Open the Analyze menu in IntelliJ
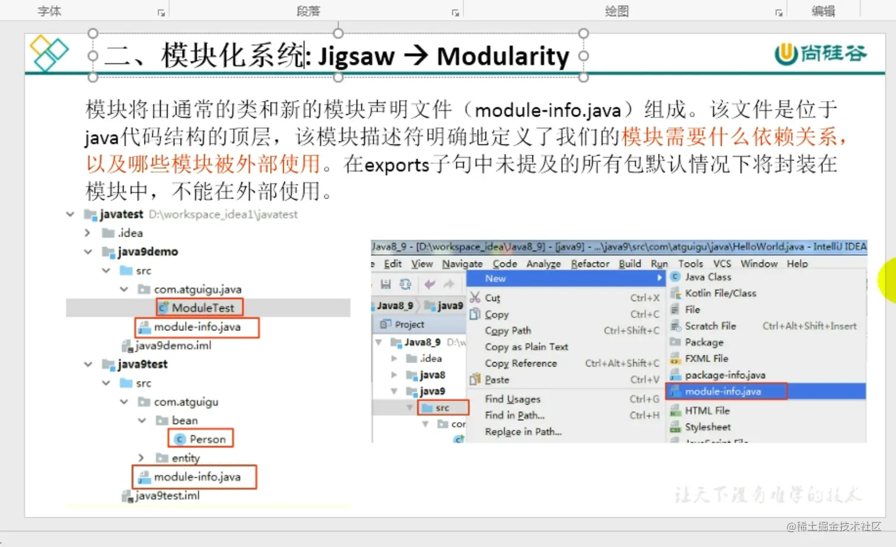 543,264
